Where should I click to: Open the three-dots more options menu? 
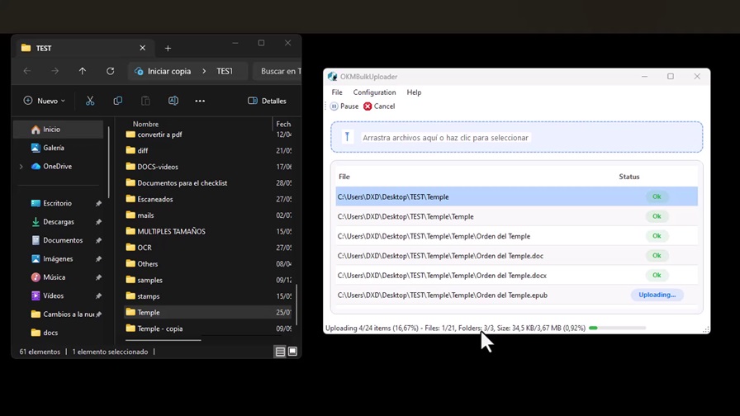pos(200,101)
